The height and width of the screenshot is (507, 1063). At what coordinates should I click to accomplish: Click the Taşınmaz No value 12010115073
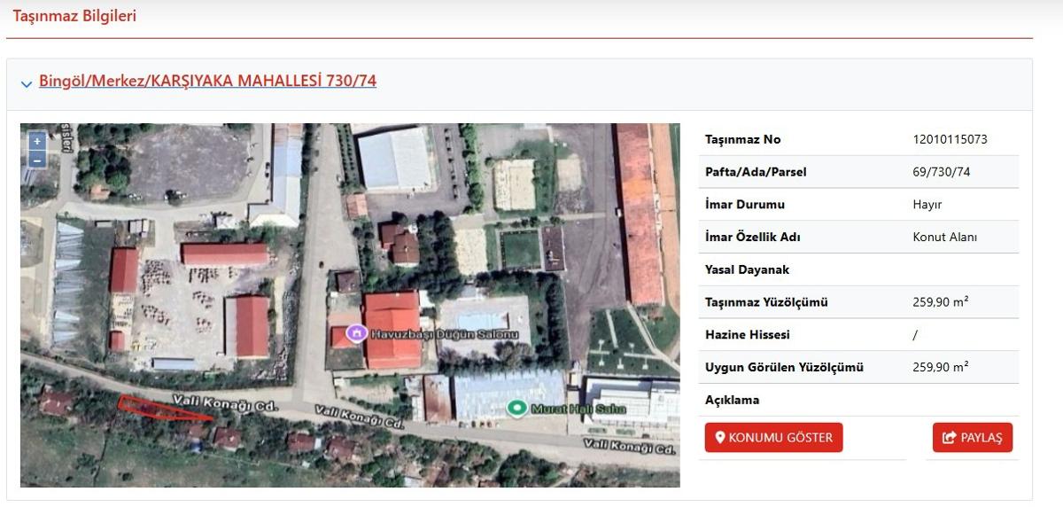click(950, 139)
